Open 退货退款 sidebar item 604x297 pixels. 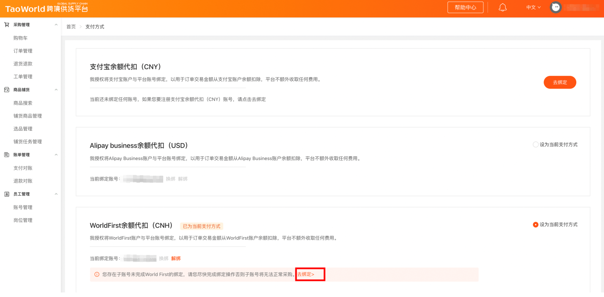[23, 64]
